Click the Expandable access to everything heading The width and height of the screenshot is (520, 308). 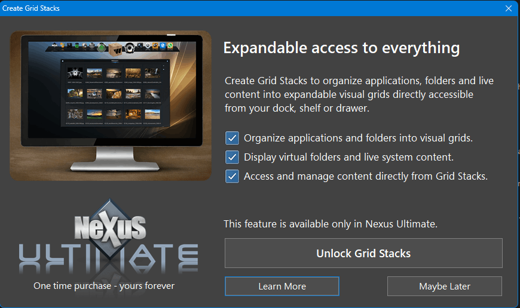(x=341, y=48)
